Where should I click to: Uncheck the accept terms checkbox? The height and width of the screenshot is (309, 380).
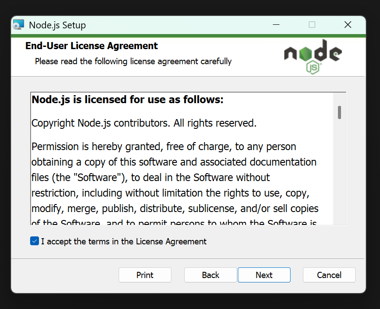point(35,241)
